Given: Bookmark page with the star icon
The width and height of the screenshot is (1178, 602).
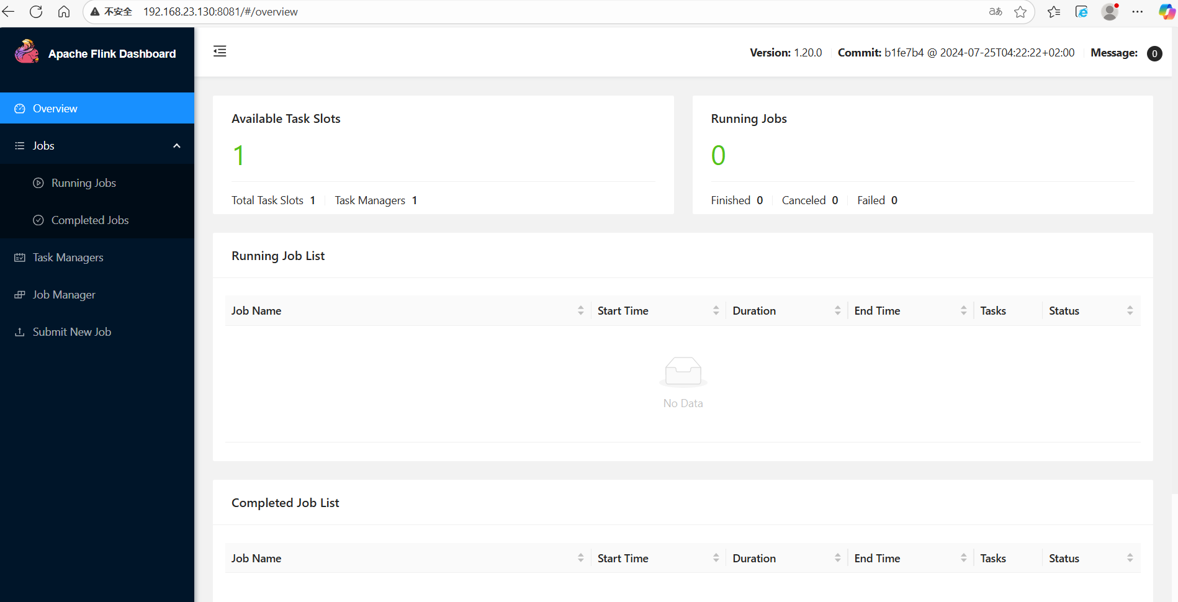Looking at the screenshot, I should click(1020, 12).
